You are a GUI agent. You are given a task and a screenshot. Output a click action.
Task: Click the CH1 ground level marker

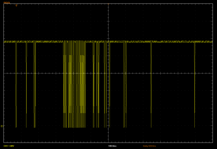[2, 126]
